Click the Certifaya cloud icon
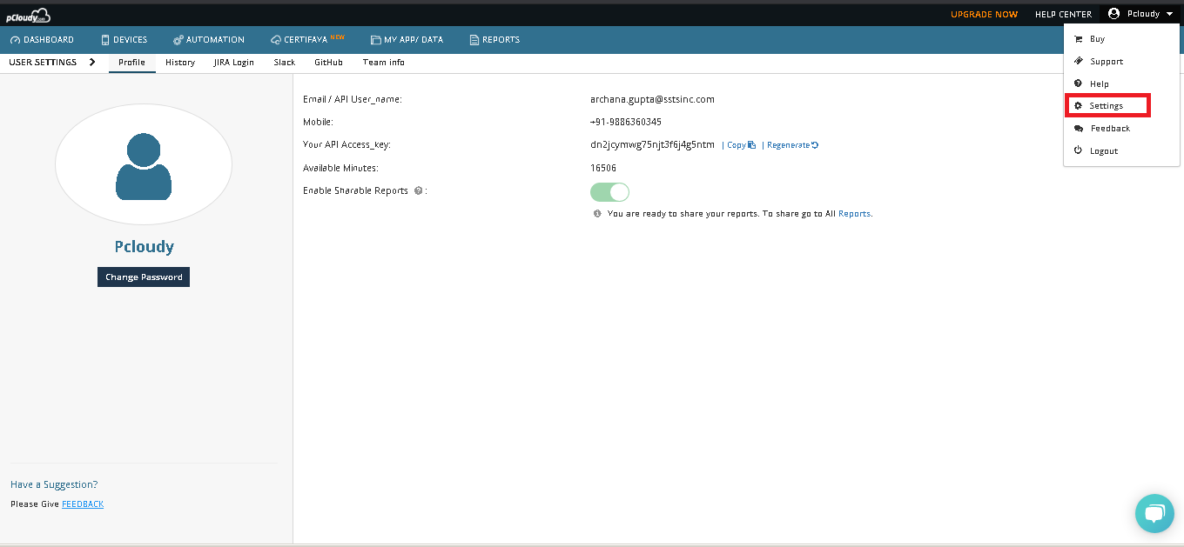 276,40
